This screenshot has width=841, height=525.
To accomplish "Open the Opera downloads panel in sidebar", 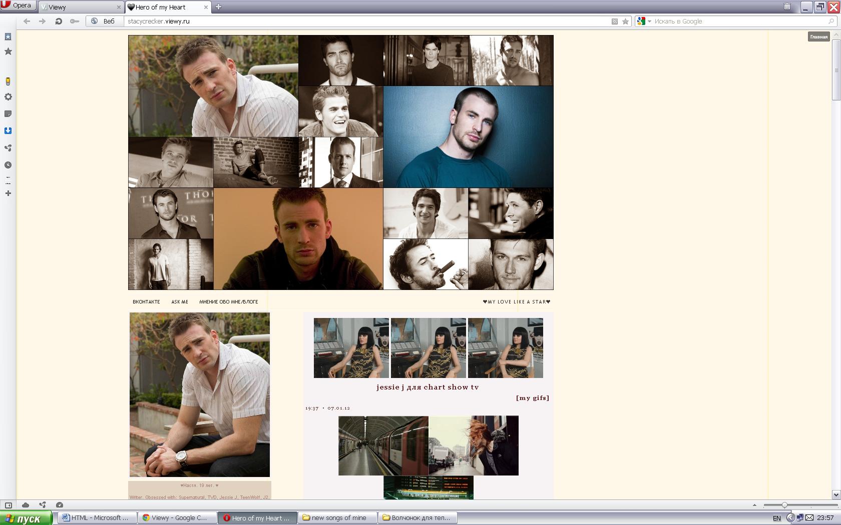I will [x=8, y=131].
